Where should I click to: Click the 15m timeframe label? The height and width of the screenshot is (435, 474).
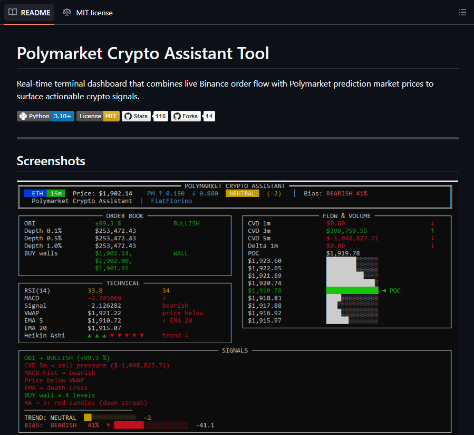click(56, 193)
